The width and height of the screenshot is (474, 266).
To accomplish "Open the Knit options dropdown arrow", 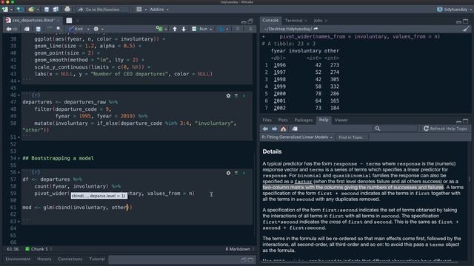I will [88, 29].
